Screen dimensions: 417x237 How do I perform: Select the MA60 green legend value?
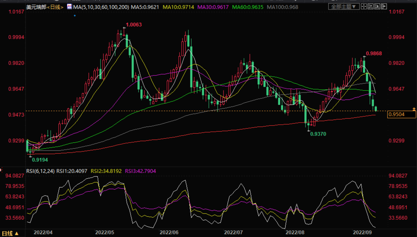coord(248,7)
